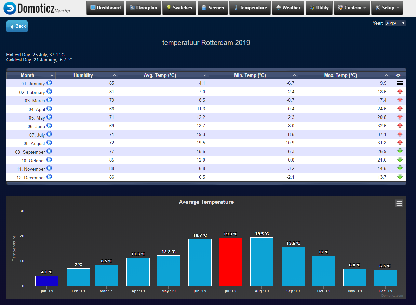Click the blue arrow icon next to July
The image size is (416, 305).
coord(49,134)
